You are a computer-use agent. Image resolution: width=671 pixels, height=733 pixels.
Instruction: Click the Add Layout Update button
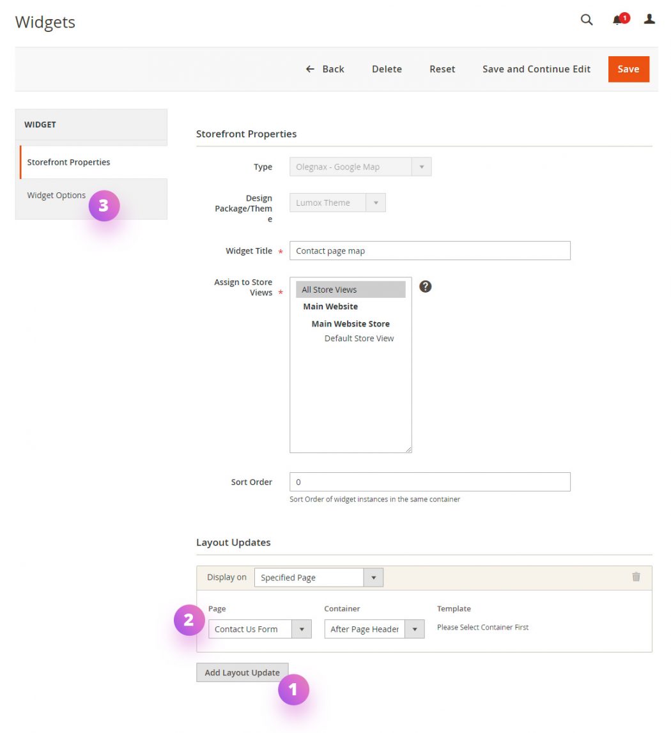(x=242, y=672)
